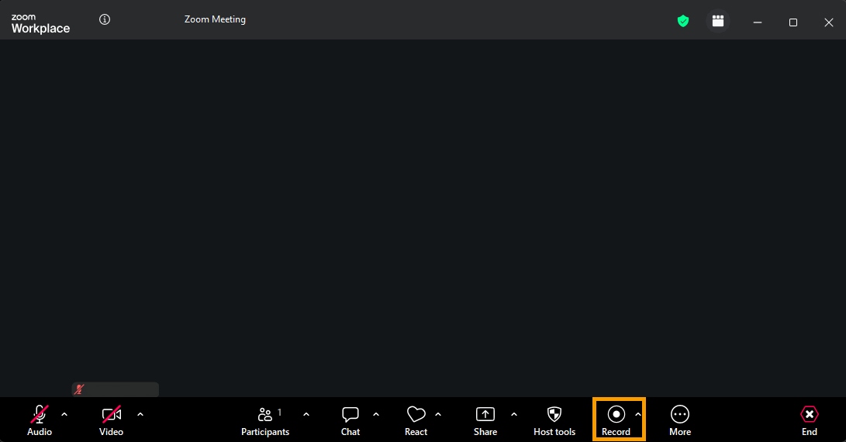
Task: Click Share screen icon
Action: [485, 420]
